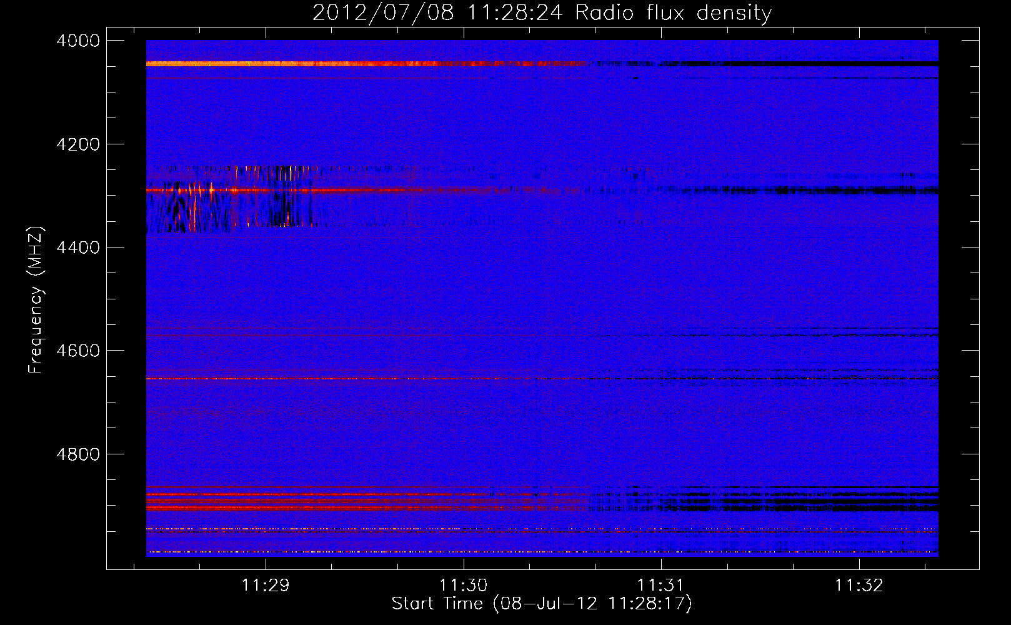Click the x-axis label 'Start Time (08-Jul-12 11:28:17)'
The image size is (1011, 625).
542,604
